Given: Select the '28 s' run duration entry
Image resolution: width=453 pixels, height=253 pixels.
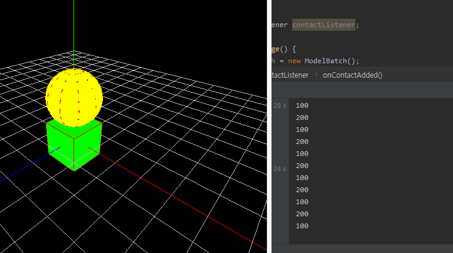Looking at the screenshot, I should (x=280, y=105).
